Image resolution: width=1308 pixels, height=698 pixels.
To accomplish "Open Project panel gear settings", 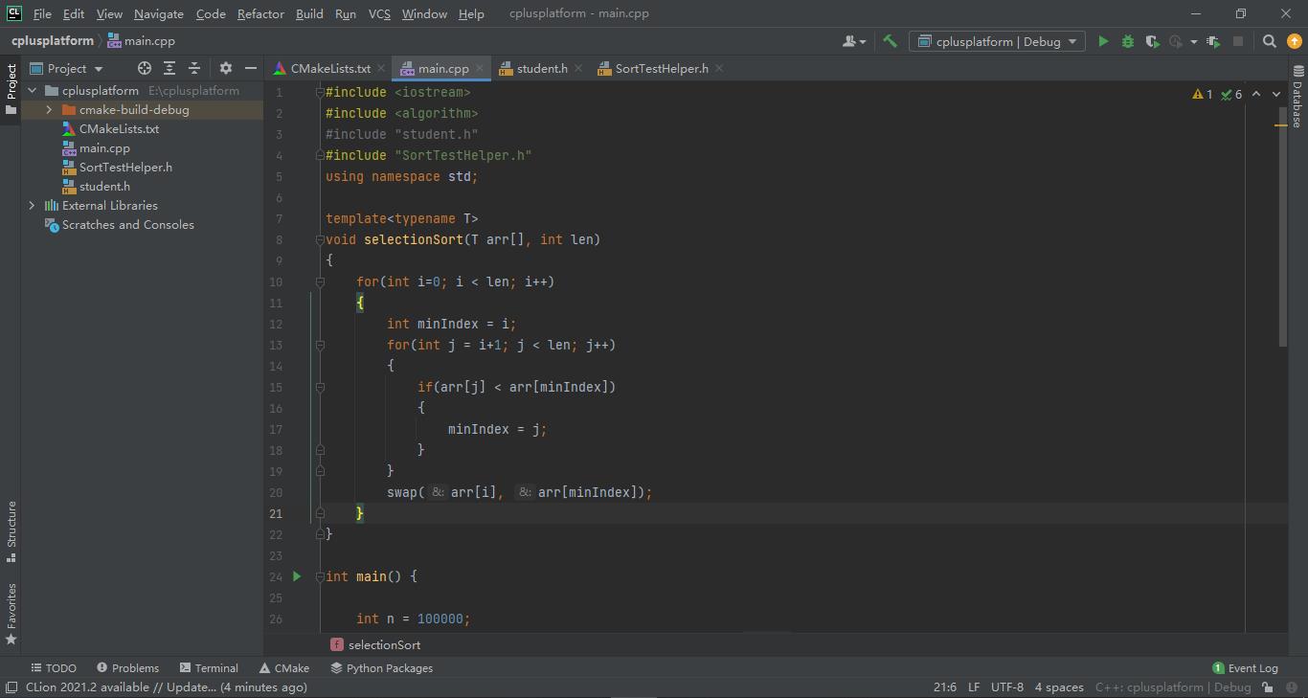I will 226,68.
